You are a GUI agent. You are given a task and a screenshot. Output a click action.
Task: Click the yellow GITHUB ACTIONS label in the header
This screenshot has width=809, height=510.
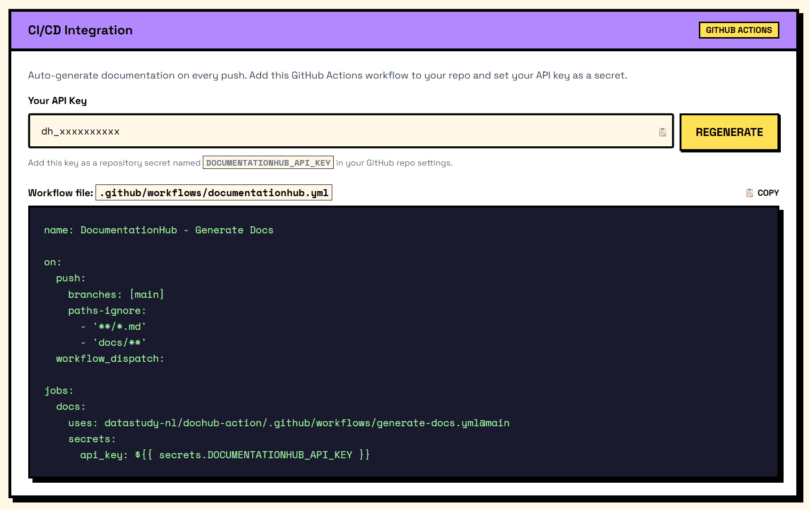pyautogui.click(x=738, y=30)
